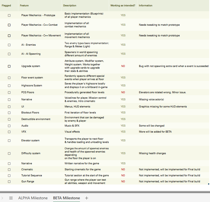Select the BETA Milestone tab
The height and width of the screenshot is (202, 210).
click(x=67, y=198)
